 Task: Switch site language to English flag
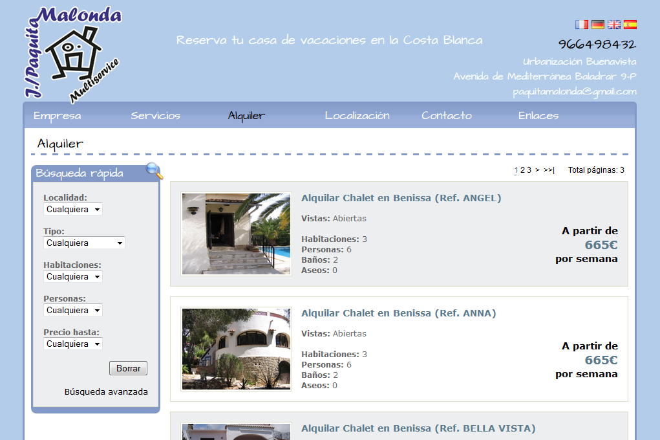click(x=614, y=25)
